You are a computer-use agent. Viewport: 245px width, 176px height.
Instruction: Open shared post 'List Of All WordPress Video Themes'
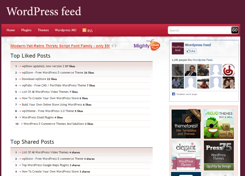[x=45, y=152]
